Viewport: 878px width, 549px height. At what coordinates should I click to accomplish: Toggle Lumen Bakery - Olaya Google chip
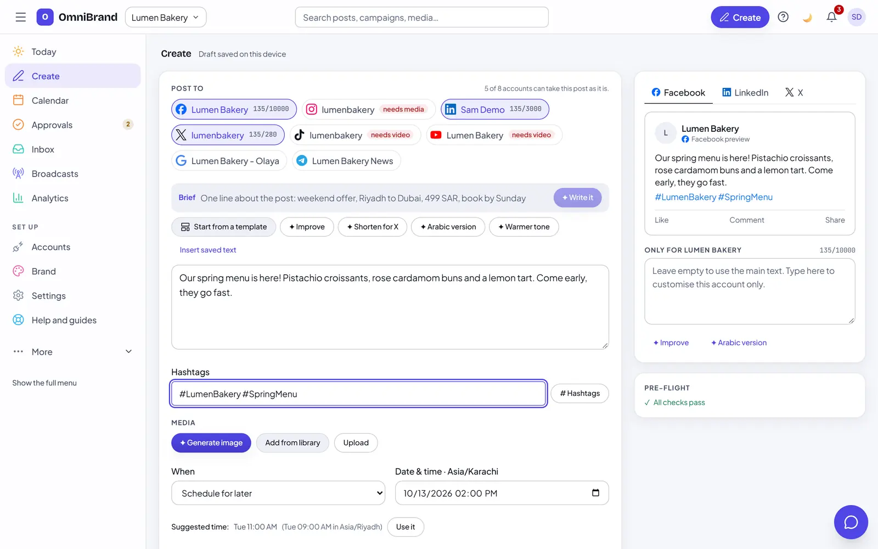pyautogui.click(x=229, y=161)
